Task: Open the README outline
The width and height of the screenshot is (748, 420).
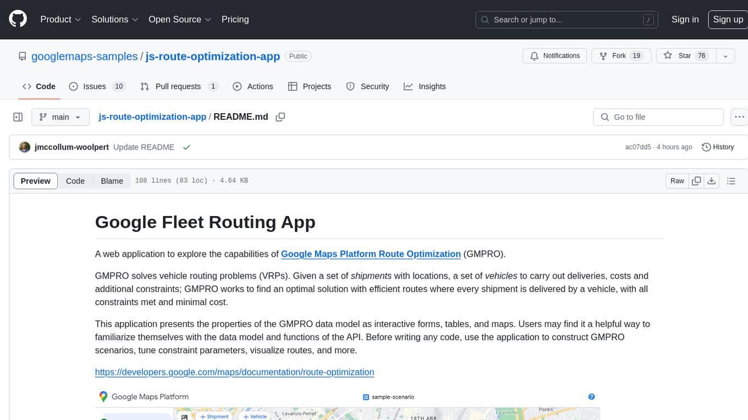Action: click(x=731, y=181)
